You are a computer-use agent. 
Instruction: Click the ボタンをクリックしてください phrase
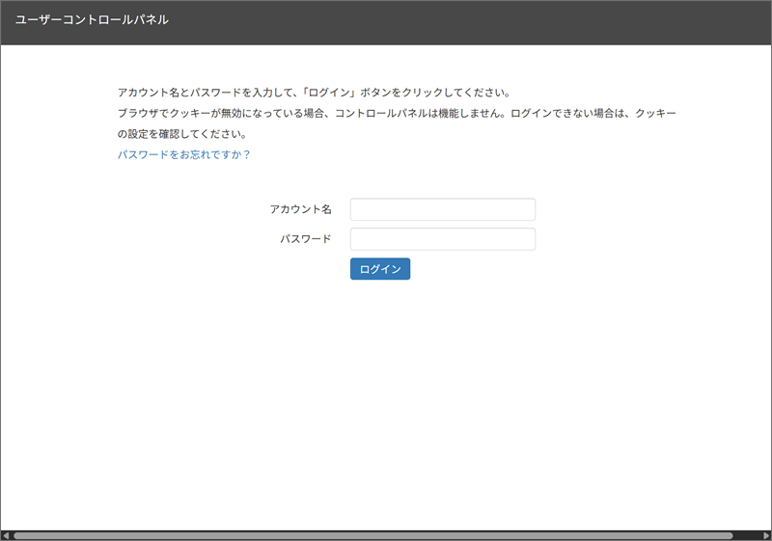pyautogui.click(x=433, y=93)
